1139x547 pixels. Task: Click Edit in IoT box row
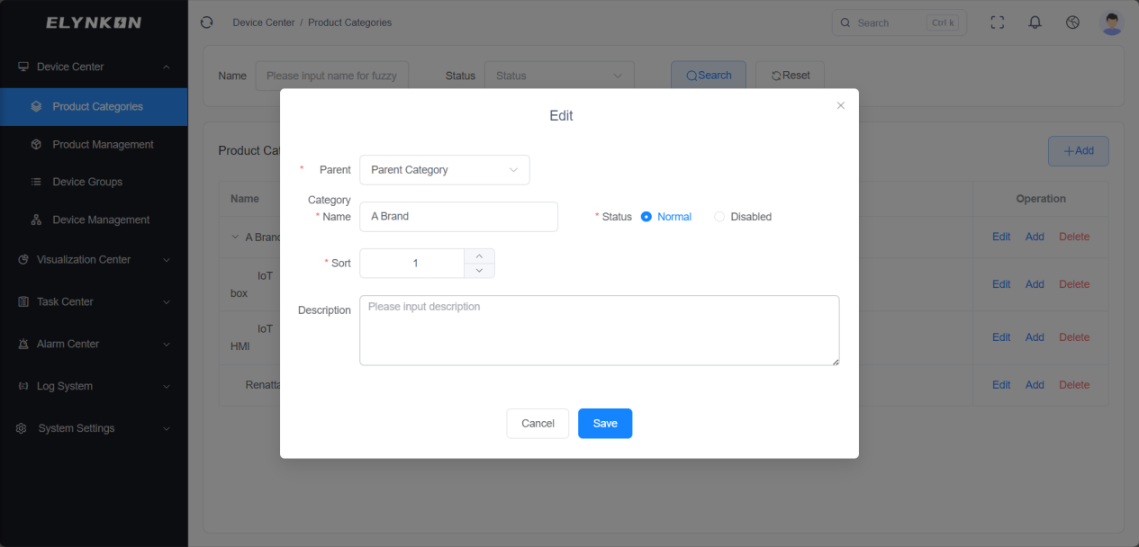coord(1001,284)
